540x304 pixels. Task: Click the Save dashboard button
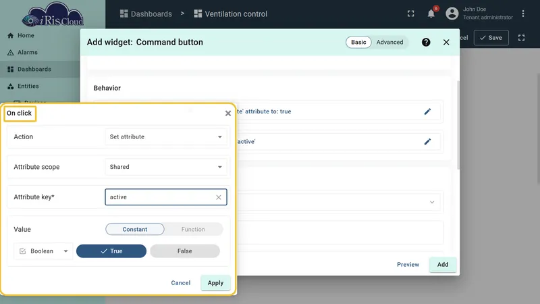click(491, 38)
